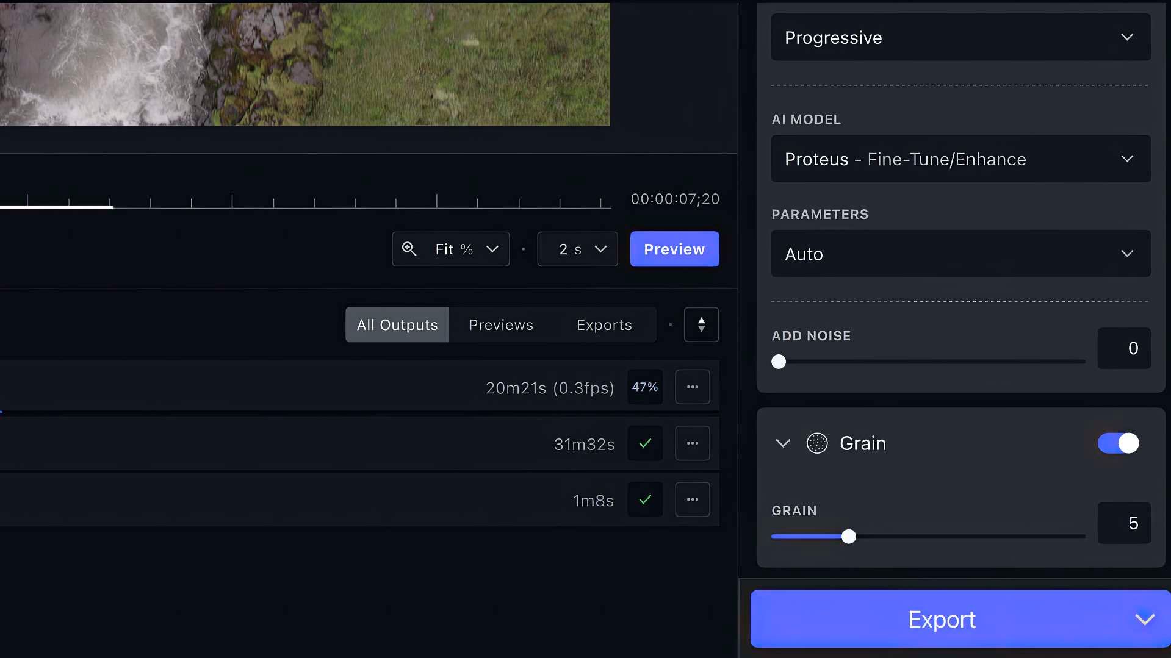Click the Preview button
This screenshot has height=658, width=1171.
coord(674,249)
